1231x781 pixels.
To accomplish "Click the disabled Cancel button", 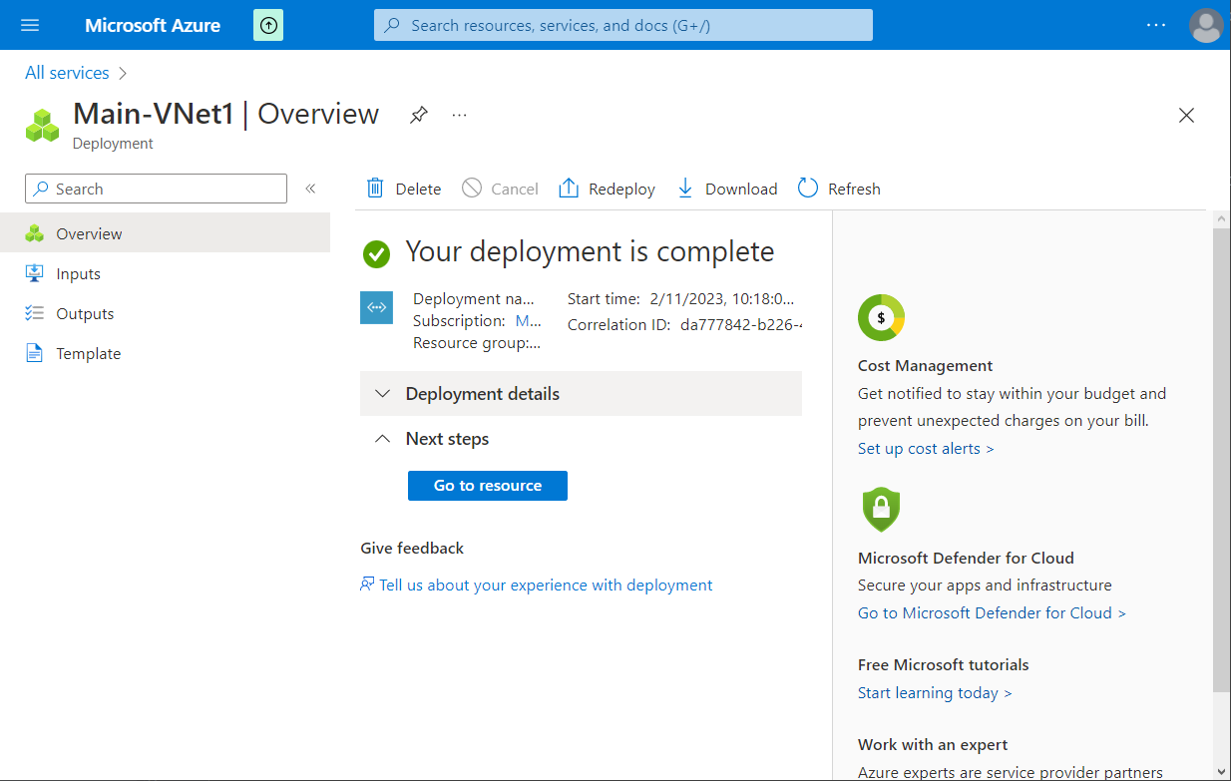I will click(x=500, y=189).
